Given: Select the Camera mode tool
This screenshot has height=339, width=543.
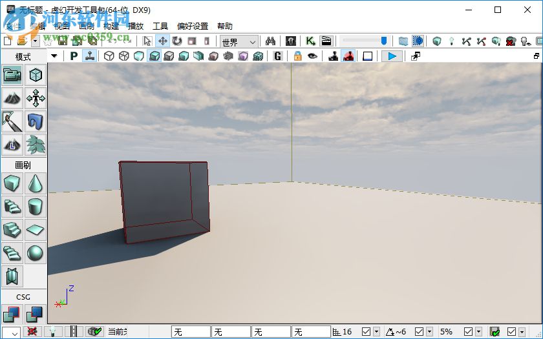Looking at the screenshot, I should click(12, 75).
